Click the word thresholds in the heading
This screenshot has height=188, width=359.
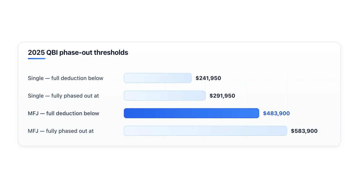pyautogui.click(x=111, y=53)
